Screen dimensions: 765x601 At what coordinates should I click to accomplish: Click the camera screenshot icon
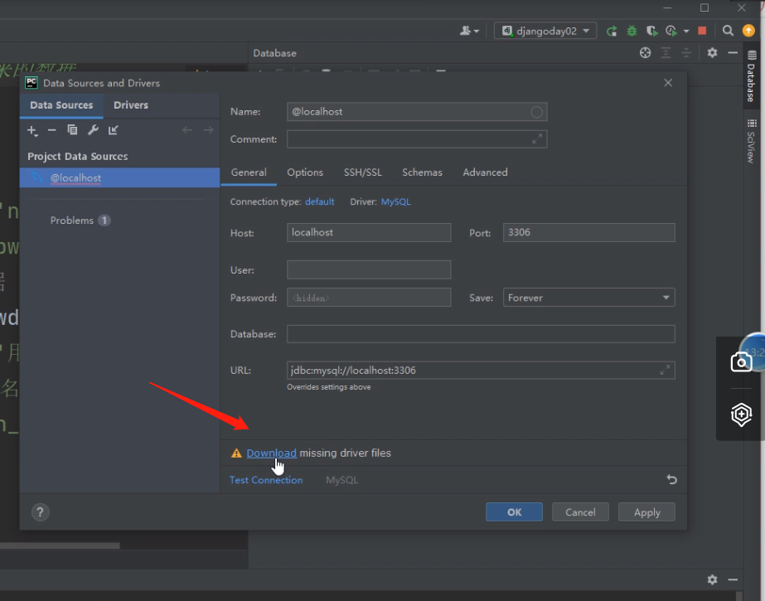741,362
